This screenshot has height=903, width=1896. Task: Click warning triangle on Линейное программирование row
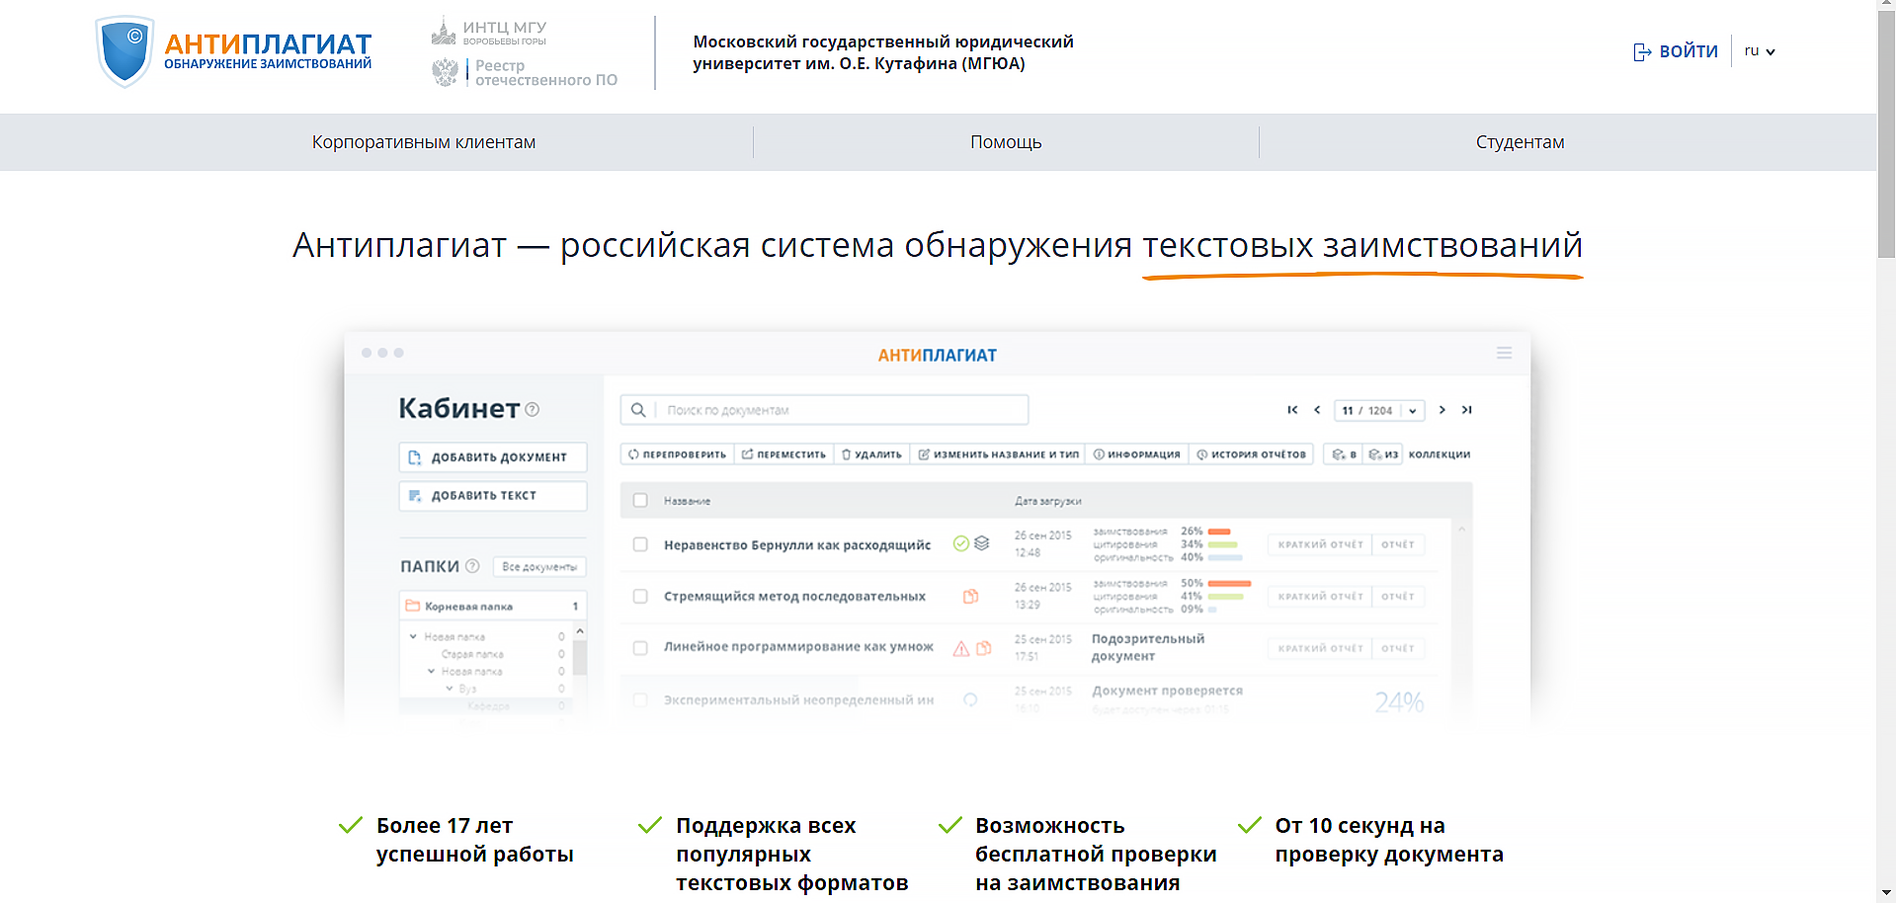pos(960,649)
